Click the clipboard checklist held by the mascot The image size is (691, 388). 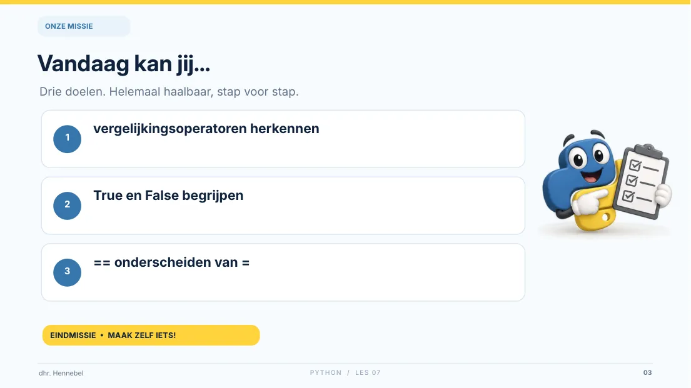[x=642, y=181]
